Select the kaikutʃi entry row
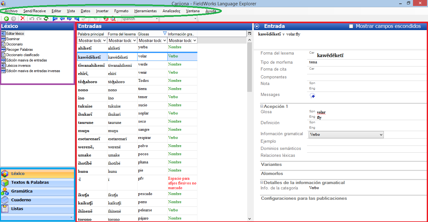Viewport: 428px width, 222px height. click(137, 202)
